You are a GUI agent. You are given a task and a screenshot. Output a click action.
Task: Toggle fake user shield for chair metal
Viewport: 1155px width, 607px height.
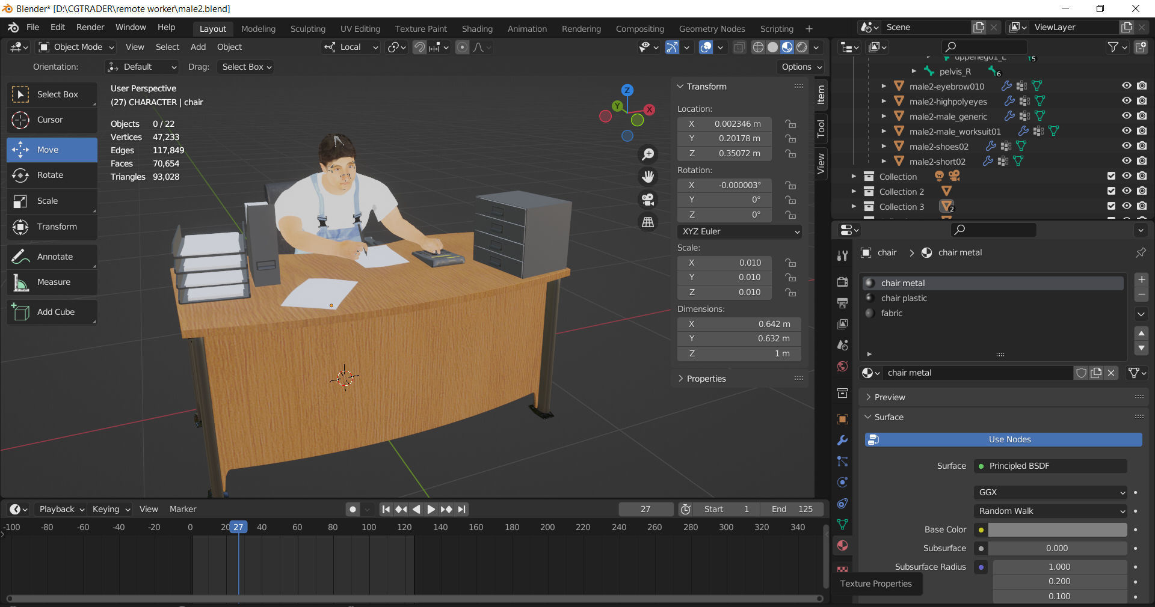pos(1081,373)
